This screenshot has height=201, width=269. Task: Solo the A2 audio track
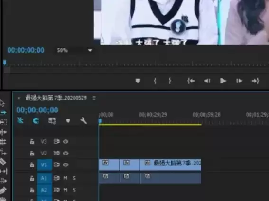pos(74,190)
